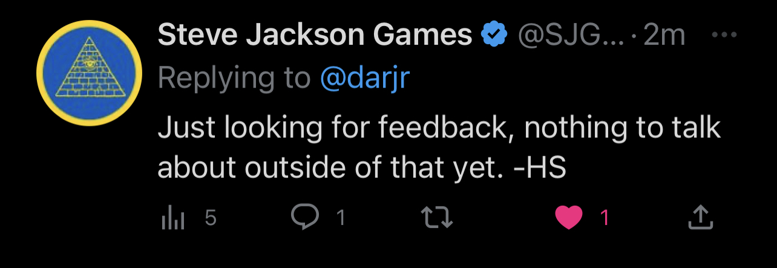
Task: Click the Steve Jackson Games display name
Action: (315, 35)
